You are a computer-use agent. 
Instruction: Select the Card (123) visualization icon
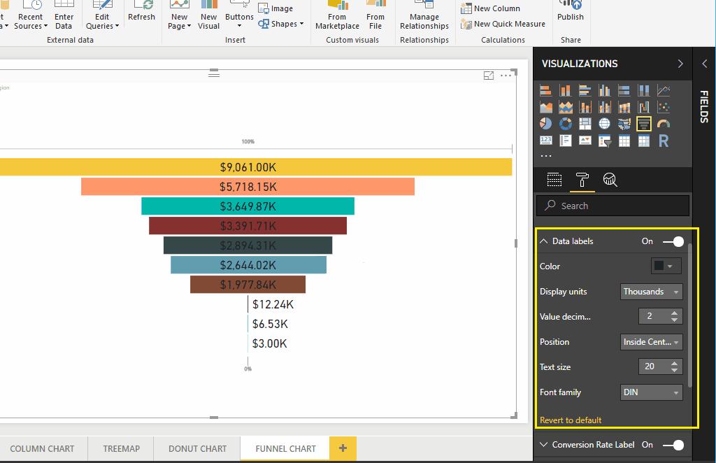coord(545,140)
